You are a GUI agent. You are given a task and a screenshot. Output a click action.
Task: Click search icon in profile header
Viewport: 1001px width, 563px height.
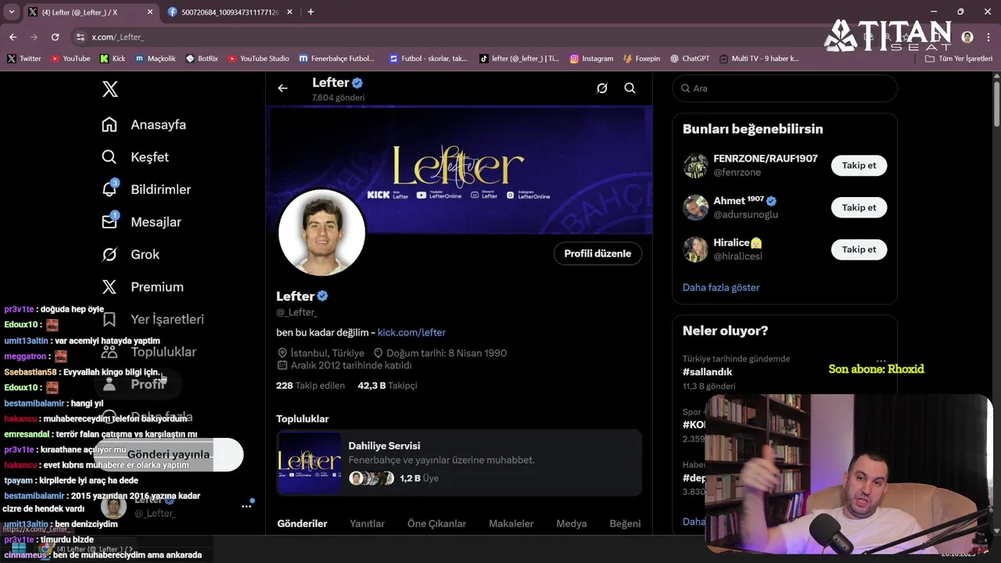(x=630, y=88)
